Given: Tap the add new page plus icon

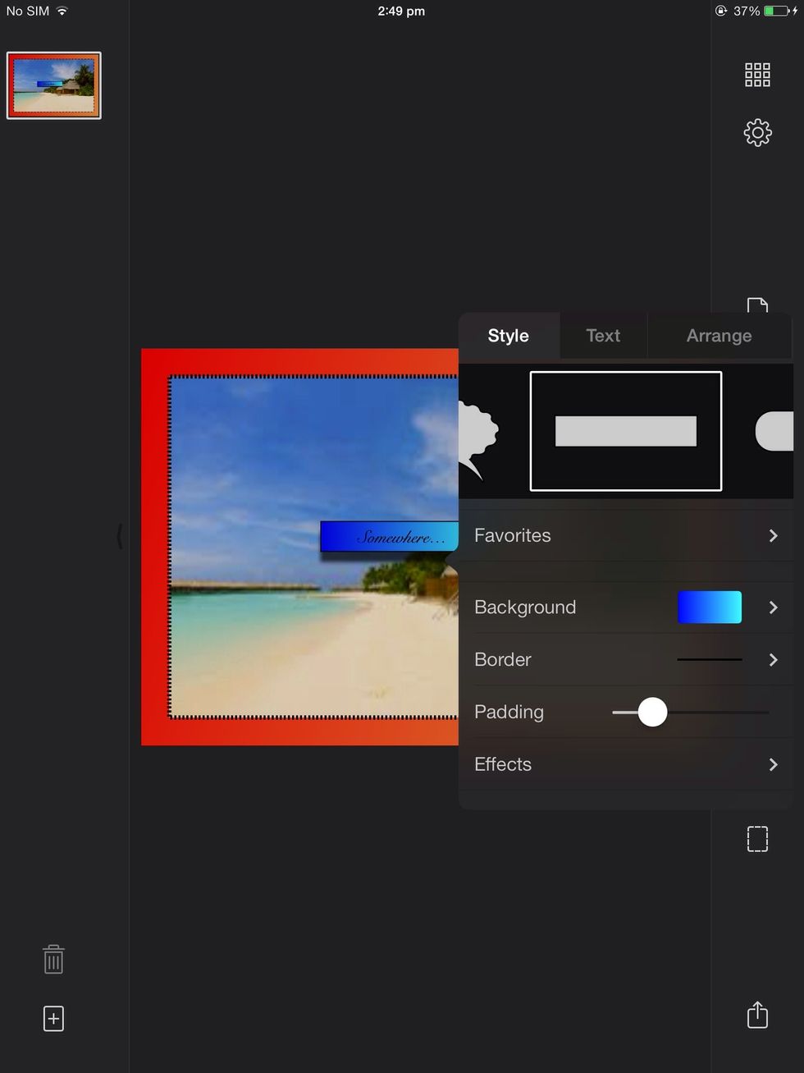Looking at the screenshot, I should click(x=53, y=1019).
